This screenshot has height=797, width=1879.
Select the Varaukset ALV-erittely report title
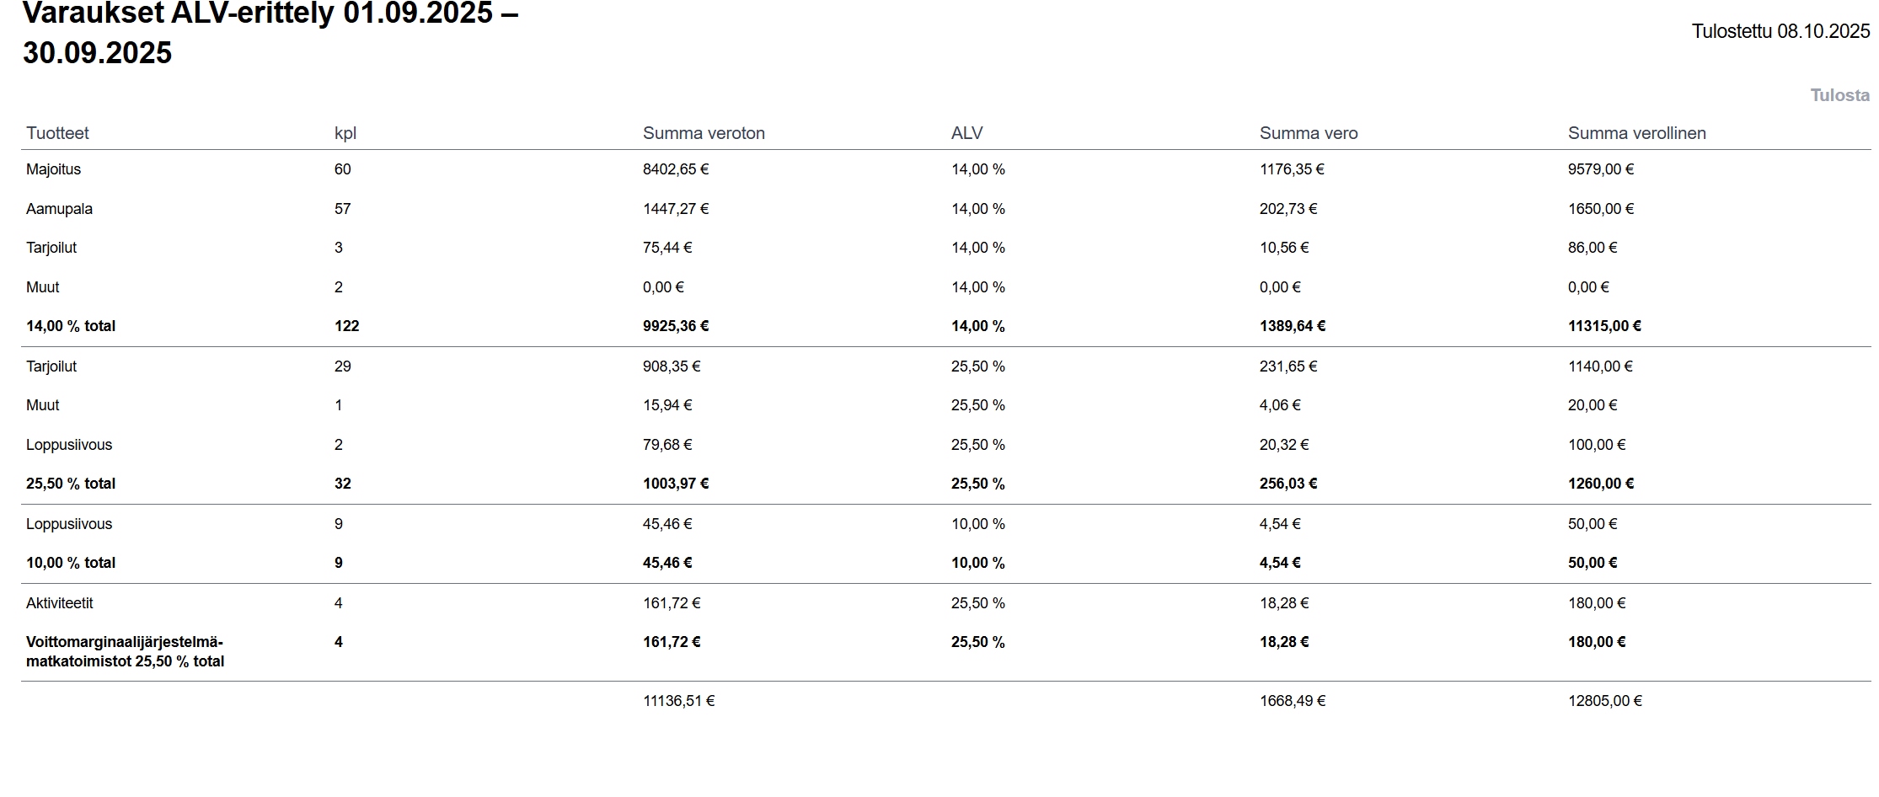pyautogui.click(x=270, y=32)
